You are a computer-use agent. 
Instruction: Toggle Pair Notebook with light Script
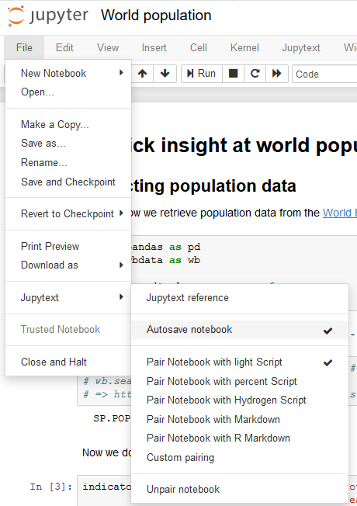(240, 362)
